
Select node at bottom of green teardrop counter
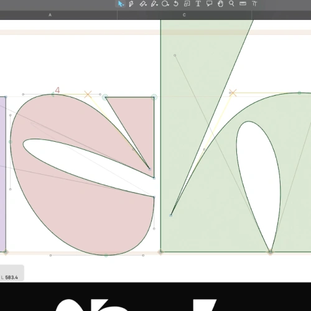271,252
